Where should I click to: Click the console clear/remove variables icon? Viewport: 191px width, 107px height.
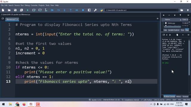point(177,35)
